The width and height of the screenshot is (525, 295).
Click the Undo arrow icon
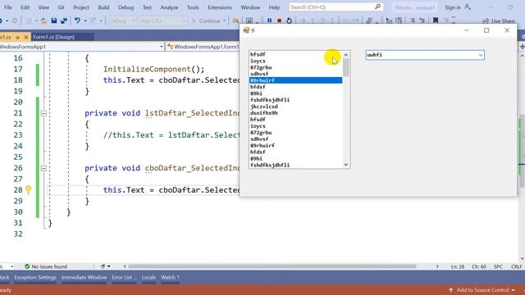pyautogui.click(x=77, y=20)
